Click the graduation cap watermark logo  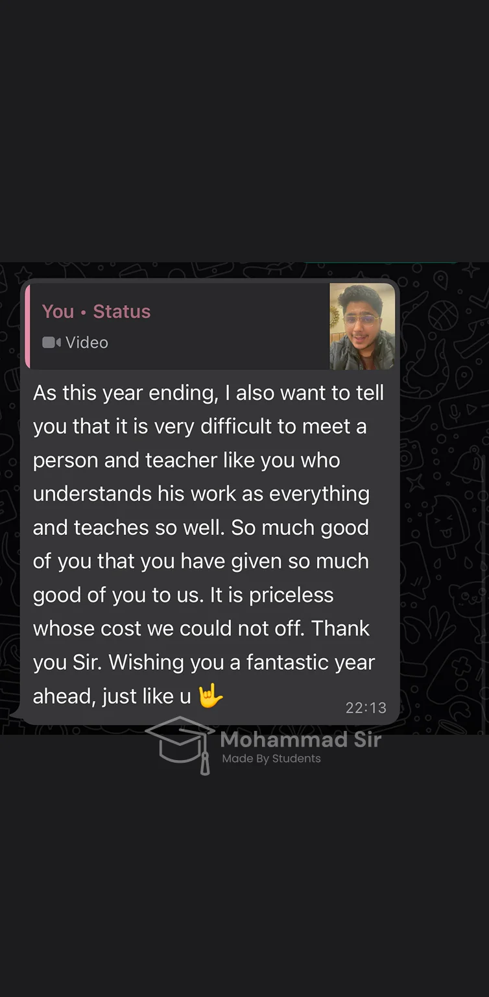coord(180,745)
